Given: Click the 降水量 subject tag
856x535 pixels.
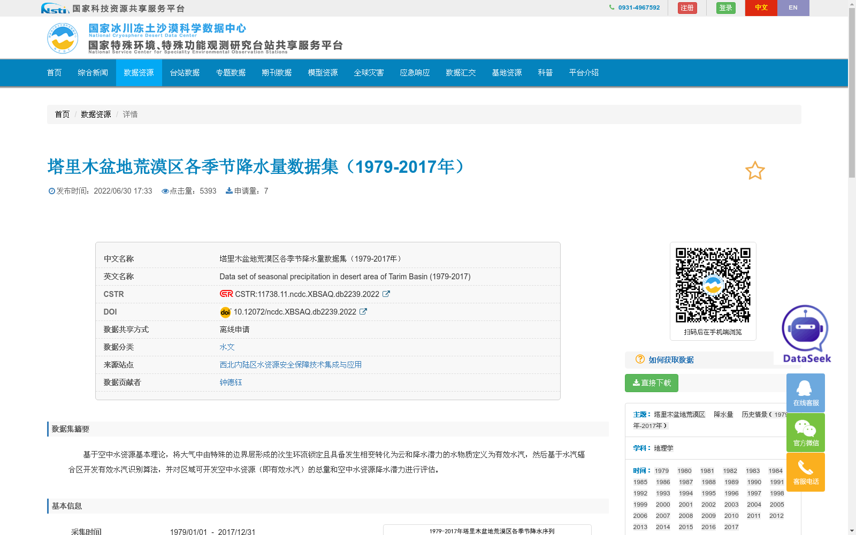Looking at the screenshot, I should click(723, 415).
